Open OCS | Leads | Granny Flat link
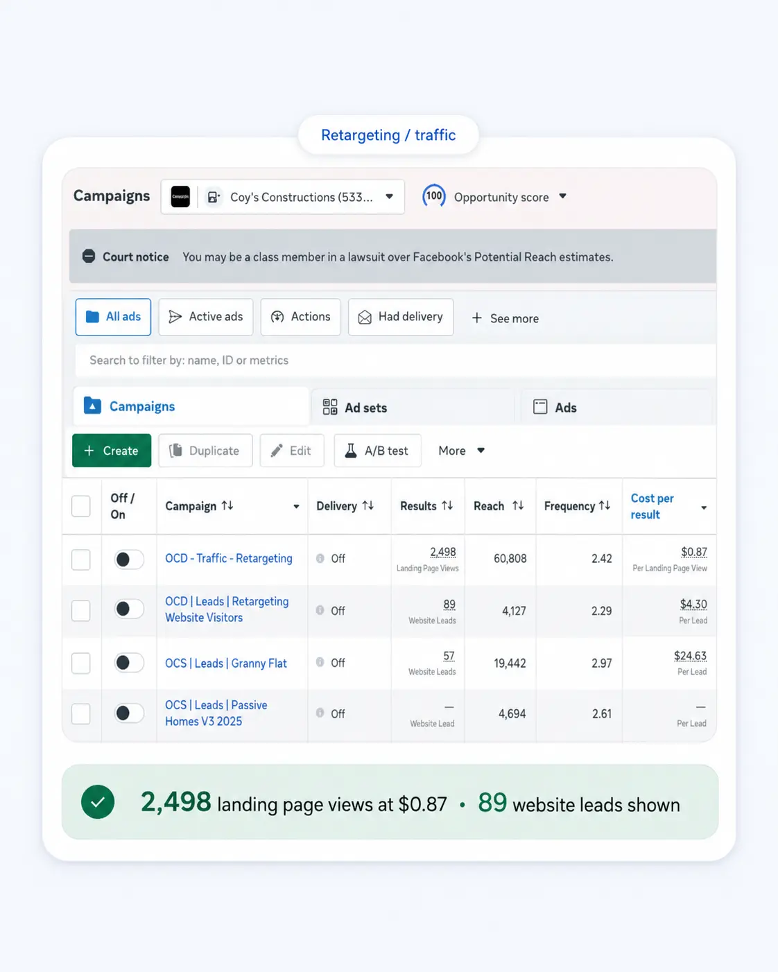This screenshot has width=778, height=972. tap(226, 663)
